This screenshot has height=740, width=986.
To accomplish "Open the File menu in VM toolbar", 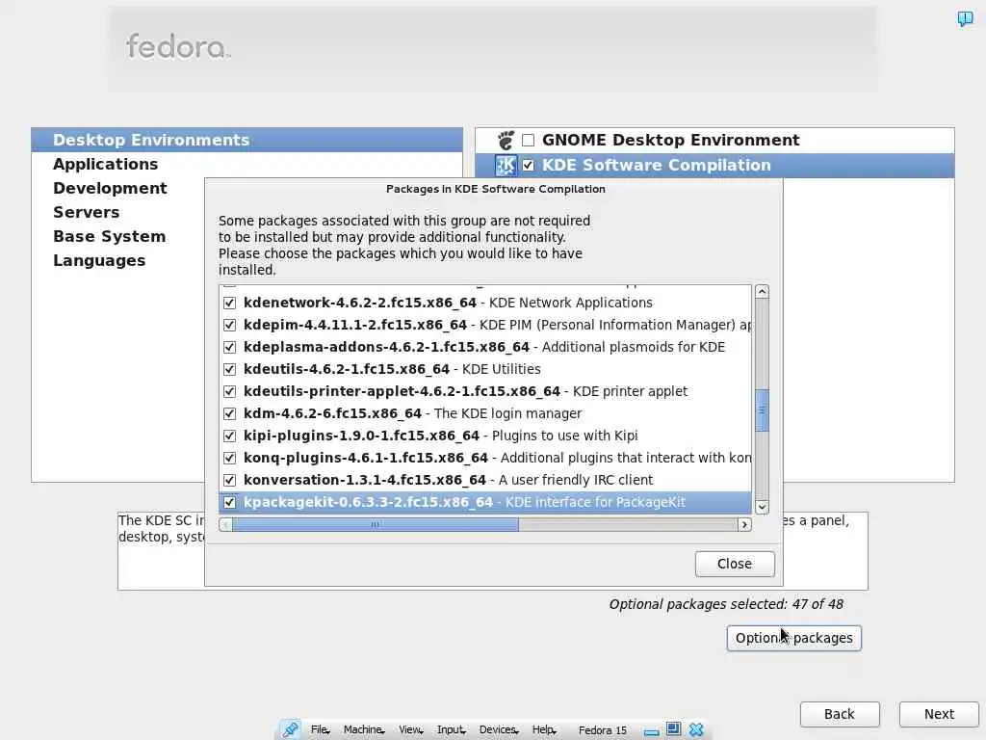I will pyautogui.click(x=320, y=730).
